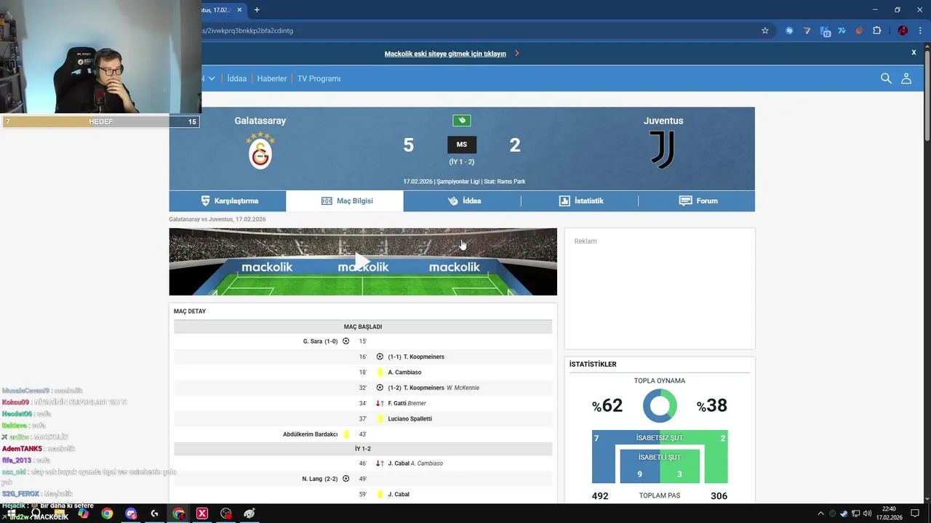
Task: Open the user account icon
Action: point(906,78)
